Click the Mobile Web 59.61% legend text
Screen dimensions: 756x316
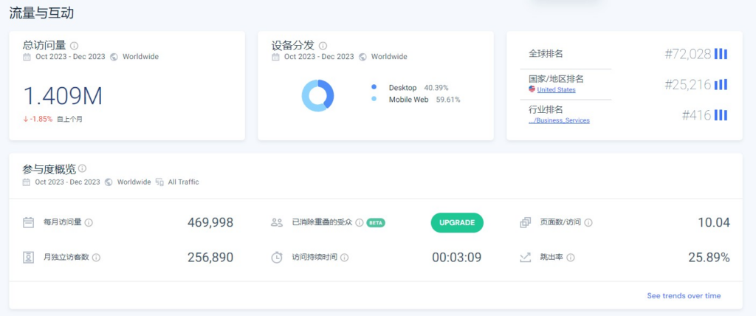425,100
